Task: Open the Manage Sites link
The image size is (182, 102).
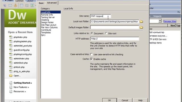Action: (x=170, y=21)
